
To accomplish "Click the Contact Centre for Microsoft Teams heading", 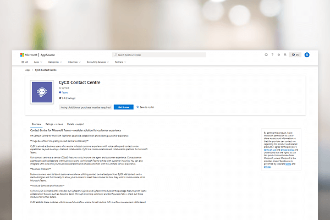I will [x=76, y=130].
